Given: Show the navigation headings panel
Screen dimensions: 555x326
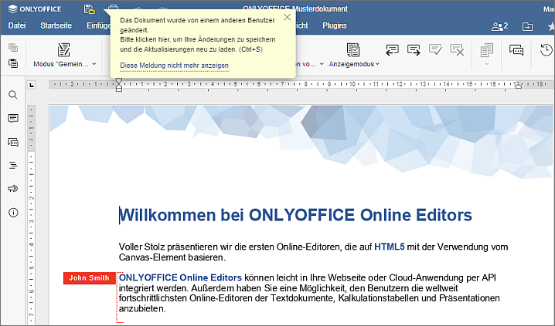Looking at the screenshot, I should coord(12,165).
